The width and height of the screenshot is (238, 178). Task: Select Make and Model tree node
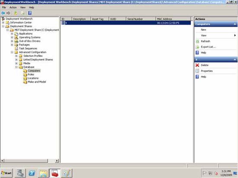(x=37, y=82)
